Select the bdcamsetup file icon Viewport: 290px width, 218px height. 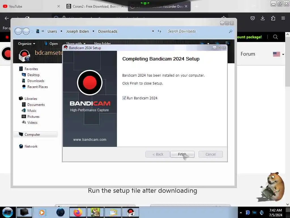click(x=24, y=55)
